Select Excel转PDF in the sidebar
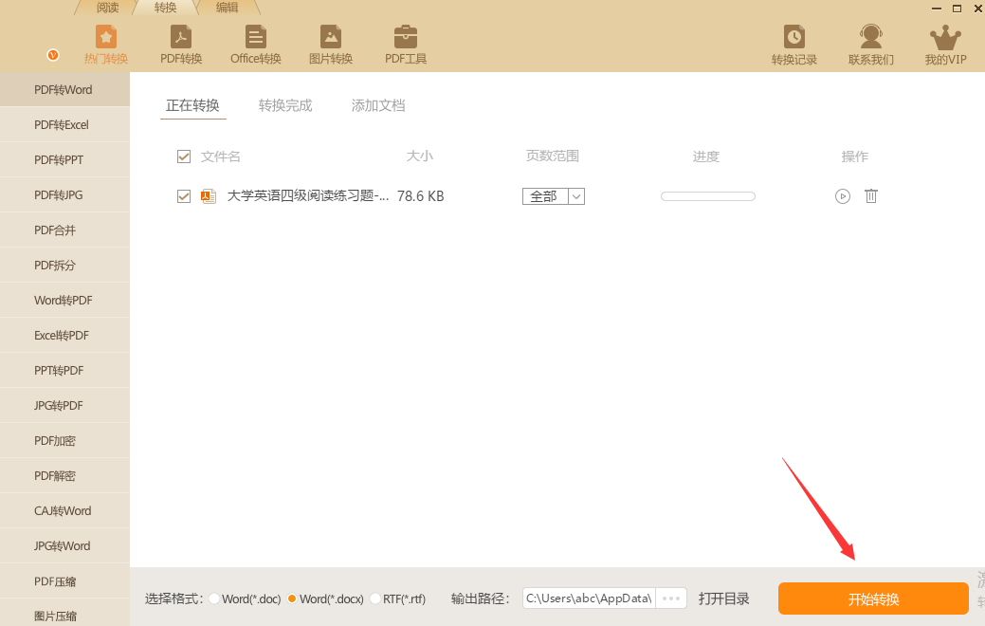The width and height of the screenshot is (985, 626). (x=64, y=335)
